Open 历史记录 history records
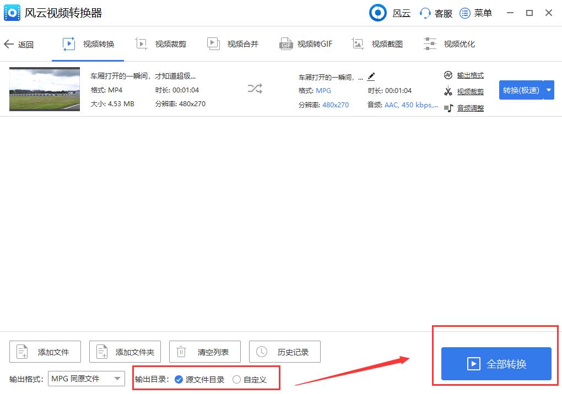The width and height of the screenshot is (562, 394). (284, 352)
